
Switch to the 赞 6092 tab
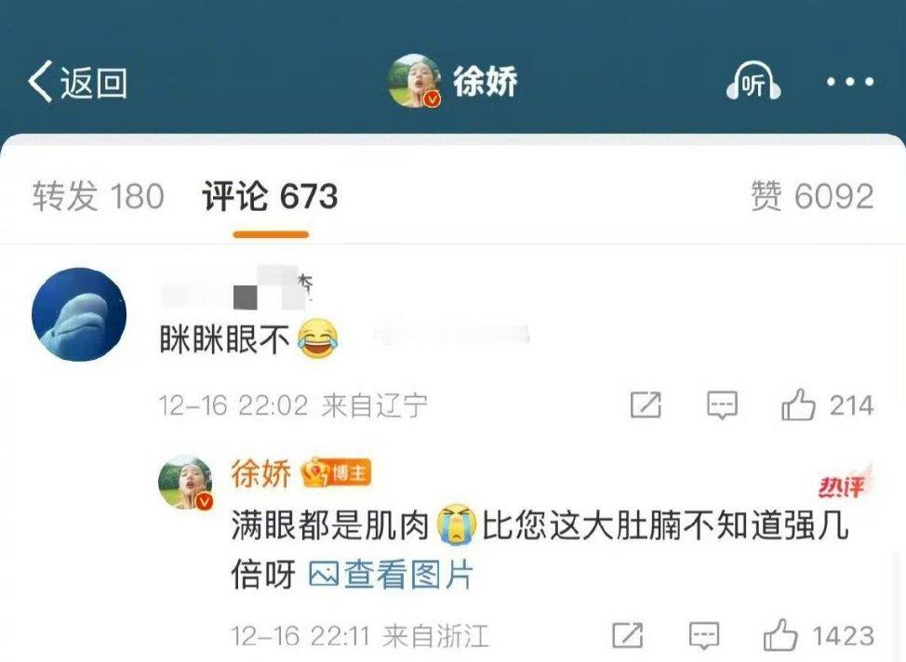tap(812, 196)
